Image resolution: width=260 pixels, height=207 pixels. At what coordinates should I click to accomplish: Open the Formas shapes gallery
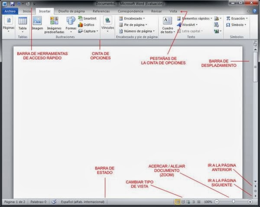click(x=71, y=25)
